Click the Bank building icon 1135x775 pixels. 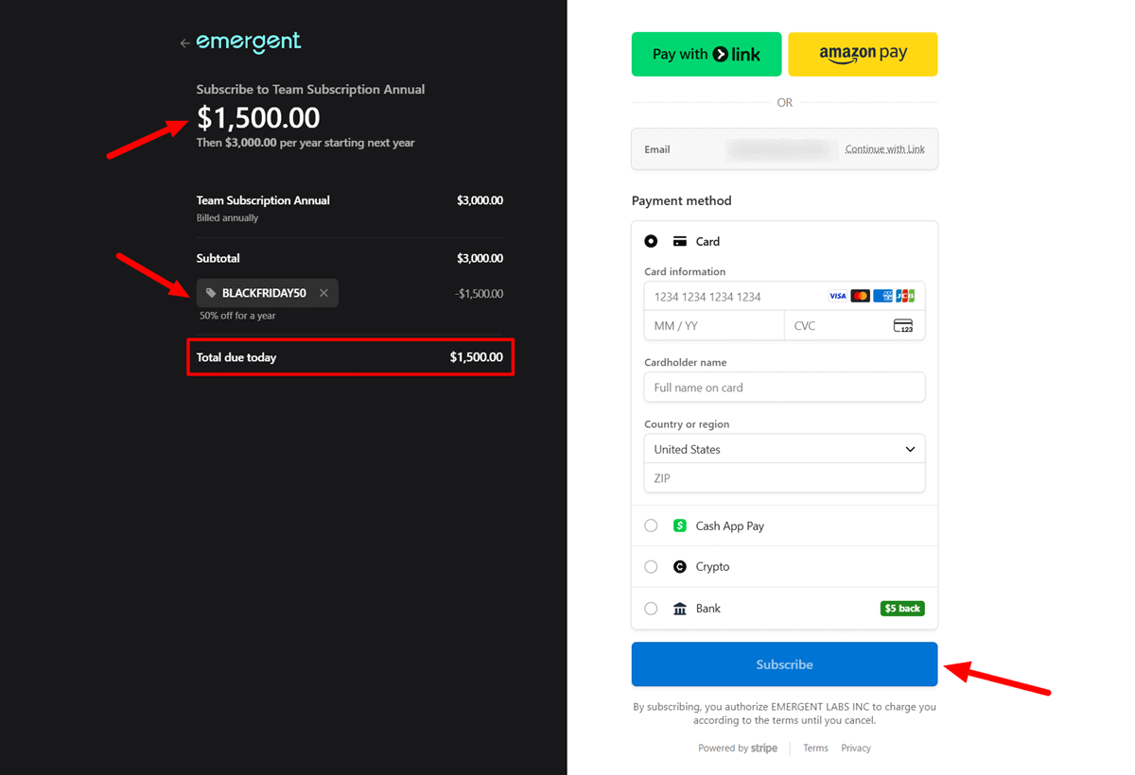679,608
